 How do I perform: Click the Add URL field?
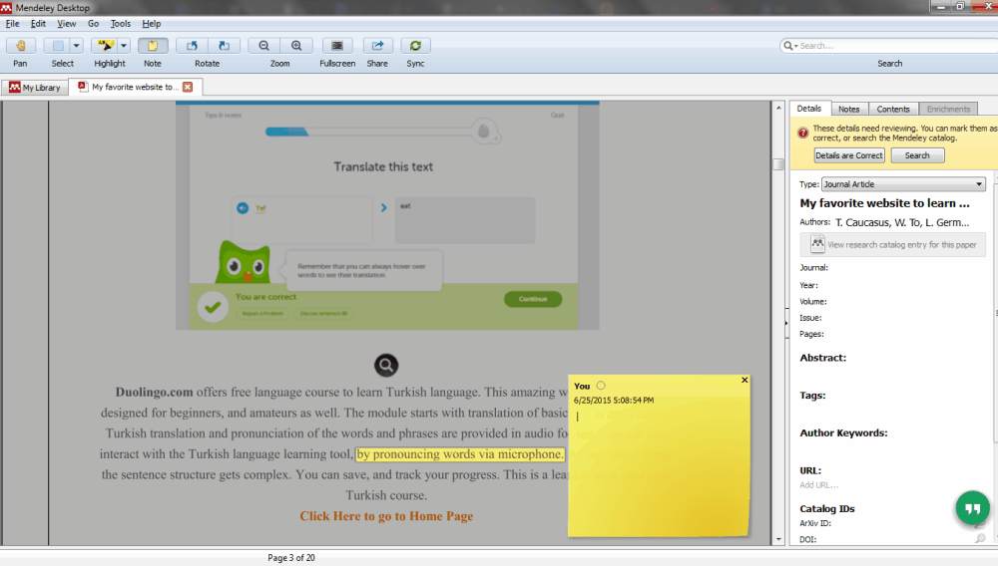(x=819, y=485)
